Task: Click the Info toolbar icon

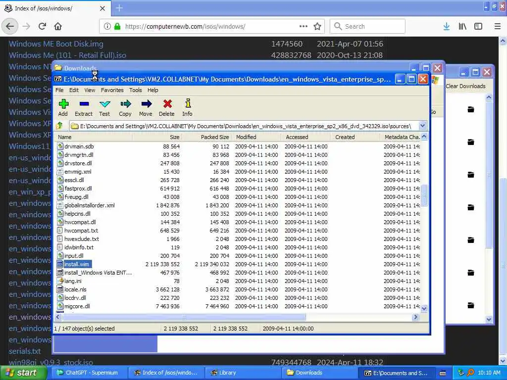Action: [x=188, y=103]
